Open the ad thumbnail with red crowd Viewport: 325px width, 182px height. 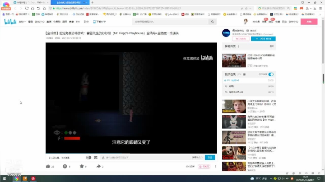(234, 60)
